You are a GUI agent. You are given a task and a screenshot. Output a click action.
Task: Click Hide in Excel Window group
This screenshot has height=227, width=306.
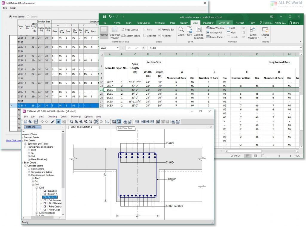(x=231, y=32)
